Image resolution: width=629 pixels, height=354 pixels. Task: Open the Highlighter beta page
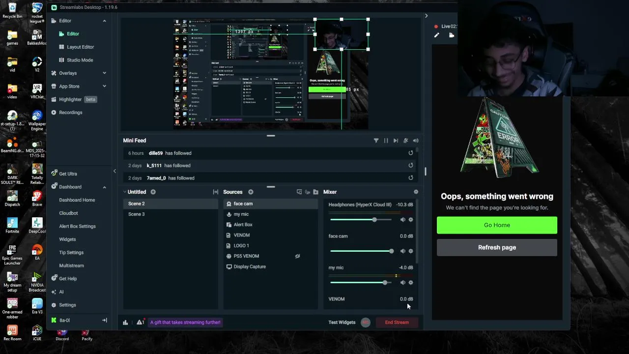coord(74,99)
